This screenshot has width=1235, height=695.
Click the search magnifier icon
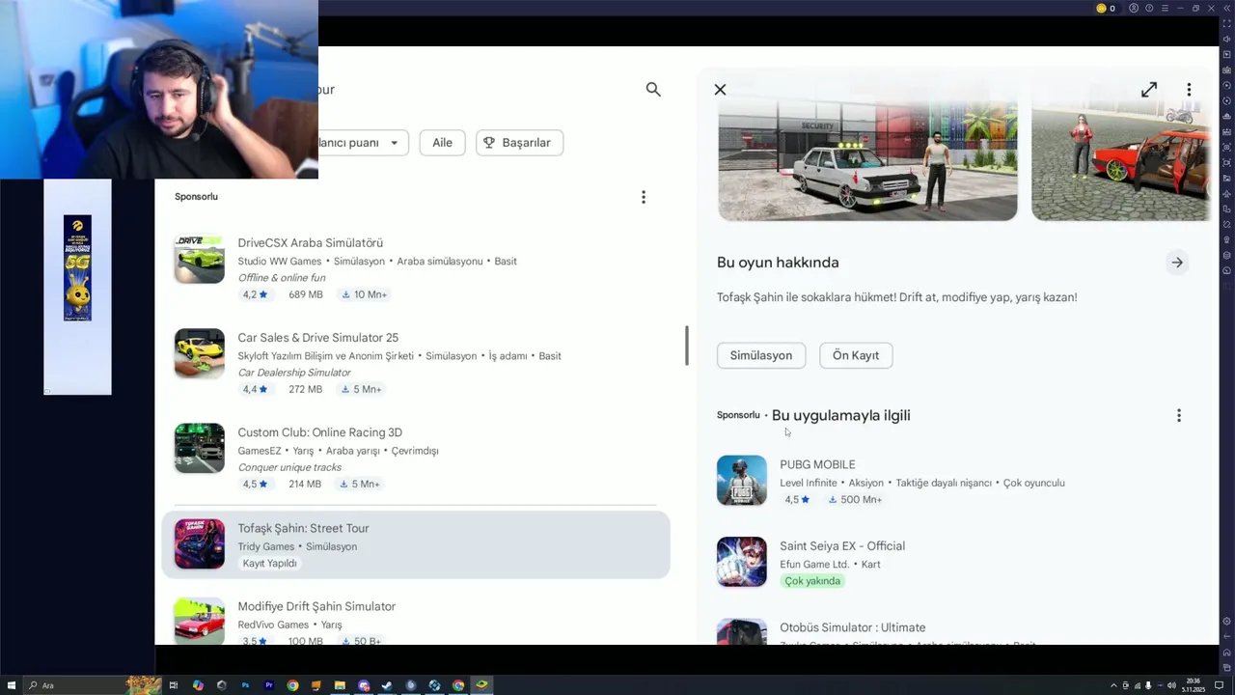(x=653, y=90)
